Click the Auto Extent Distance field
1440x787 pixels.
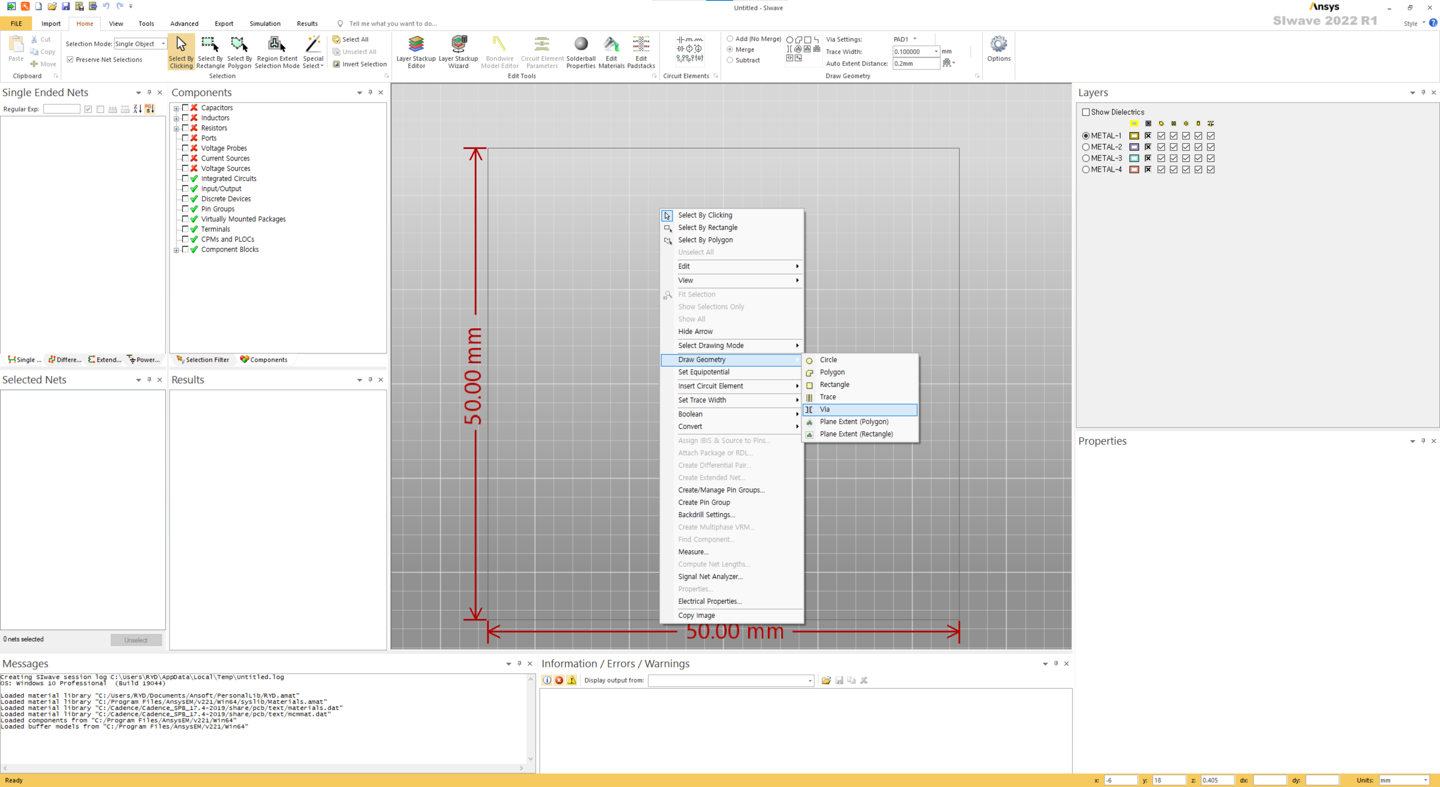916,64
